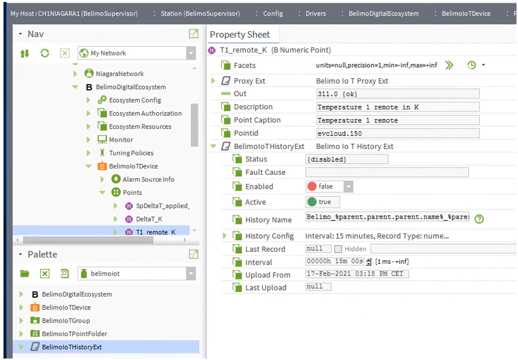Screen dimensions: 518x360
Task: Click the Interval time field
Action: pyautogui.click(x=335, y=261)
